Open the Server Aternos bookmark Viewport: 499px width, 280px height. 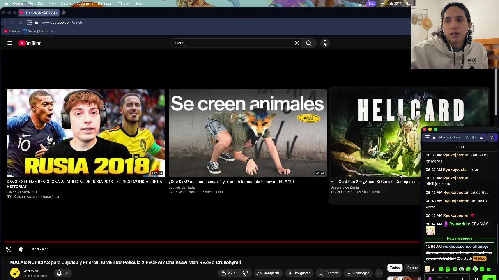(x=39, y=31)
